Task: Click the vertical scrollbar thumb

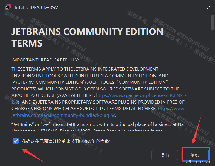Action: pos(213,23)
